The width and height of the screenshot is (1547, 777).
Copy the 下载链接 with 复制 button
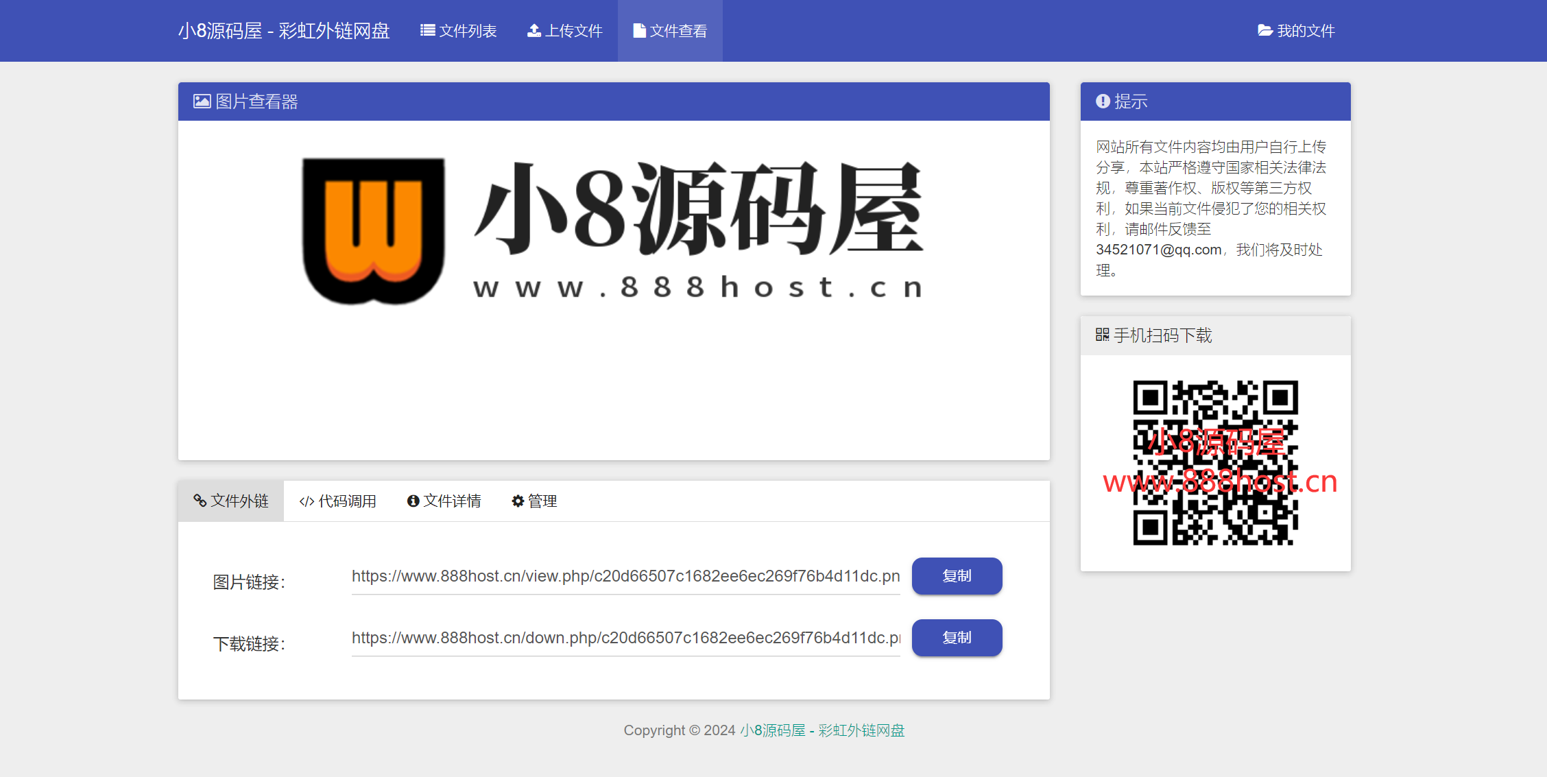click(957, 638)
